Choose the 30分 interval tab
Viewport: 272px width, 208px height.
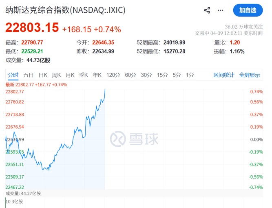pos(146,75)
